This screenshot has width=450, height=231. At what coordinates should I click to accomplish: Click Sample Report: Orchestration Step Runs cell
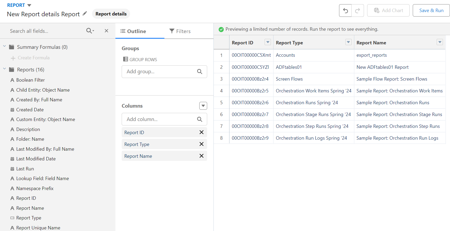[x=400, y=126]
